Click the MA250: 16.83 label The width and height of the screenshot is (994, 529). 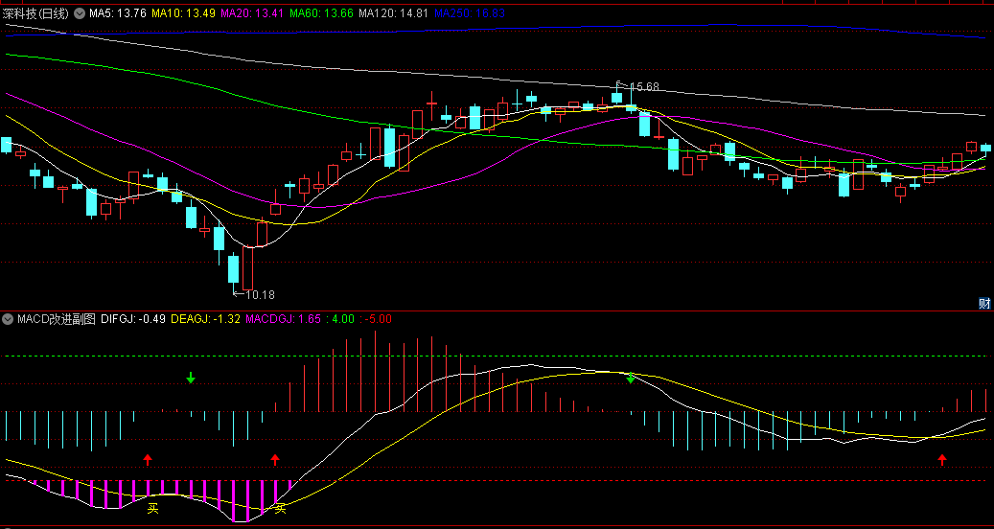click(469, 13)
